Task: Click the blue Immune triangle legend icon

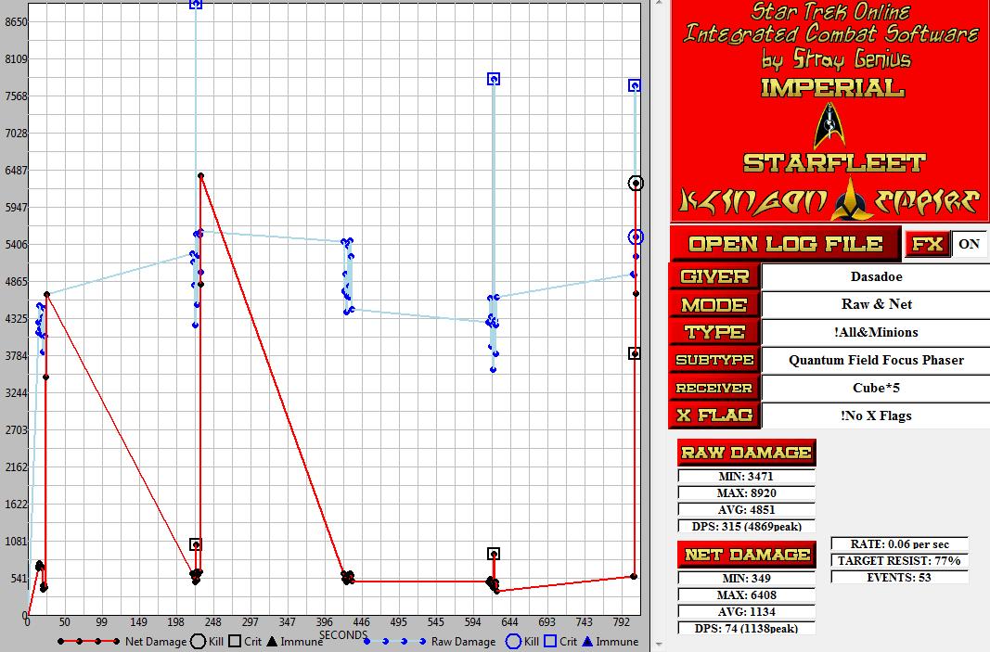Action: coord(588,641)
